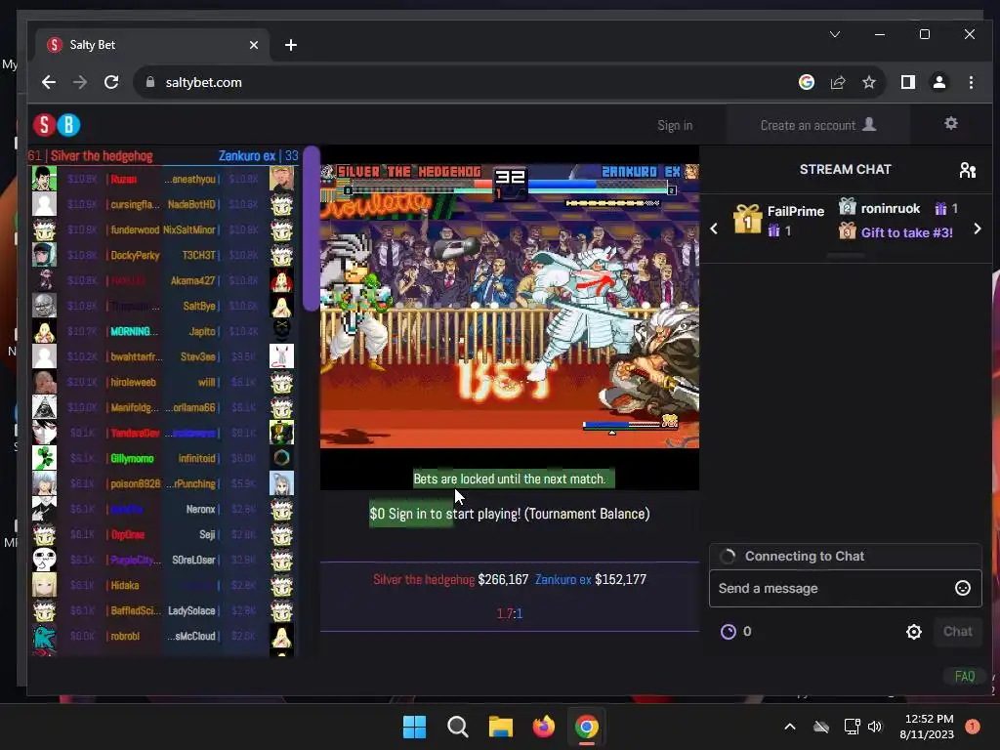The width and height of the screenshot is (1000, 750).
Task: Click the 1.7:1 odds text
Action: click(510, 613)
